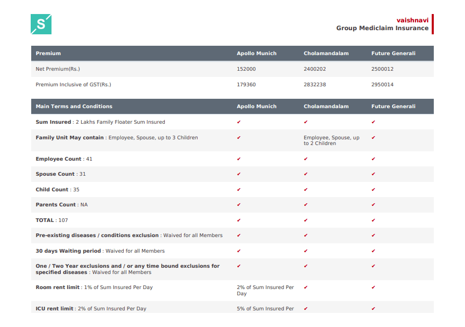The width and height of the screenshot is (465, 327).
Task: Click Future Generali check mark for Employee Count
Action: coord(373,159)
